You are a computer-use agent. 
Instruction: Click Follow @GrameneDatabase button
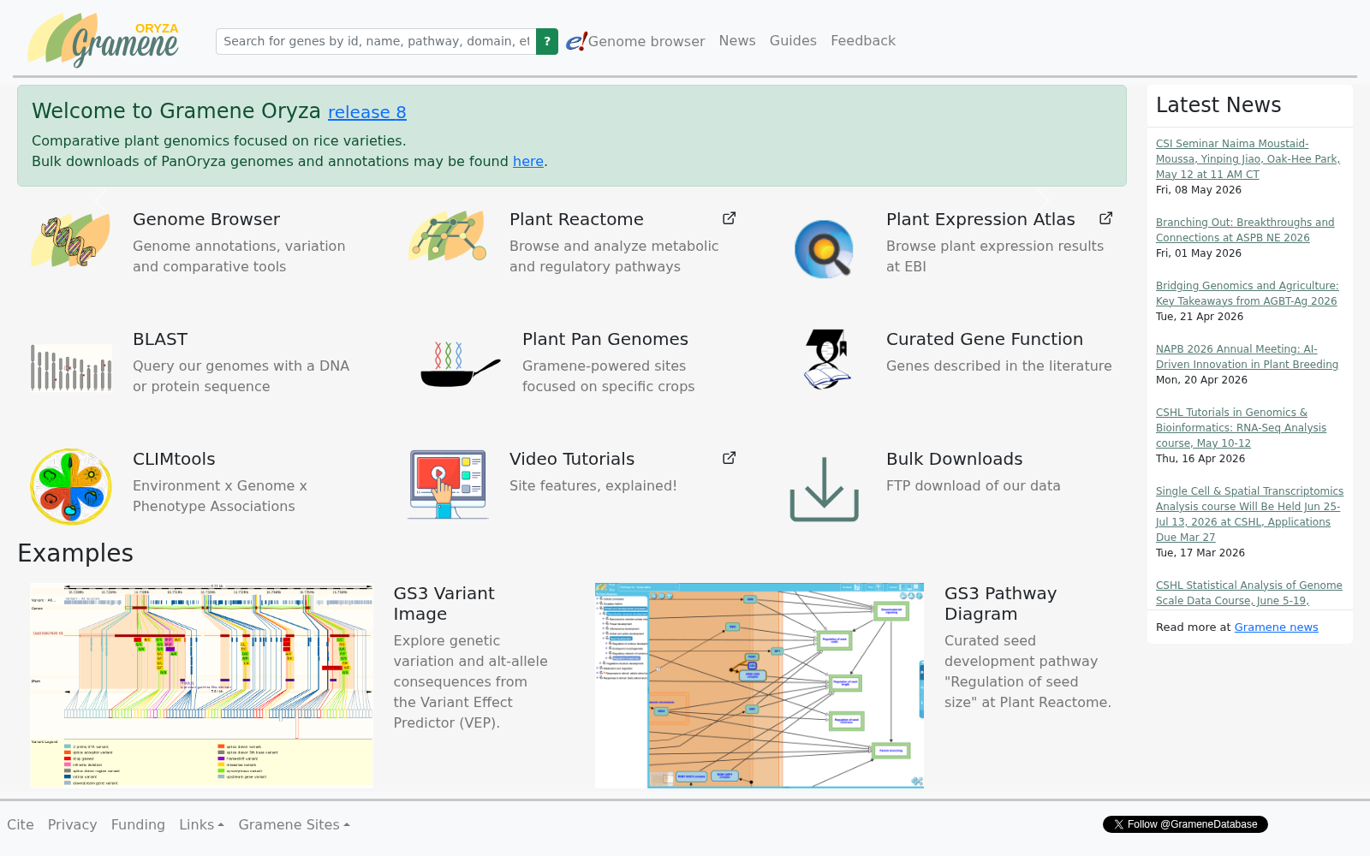[1185, 824]
